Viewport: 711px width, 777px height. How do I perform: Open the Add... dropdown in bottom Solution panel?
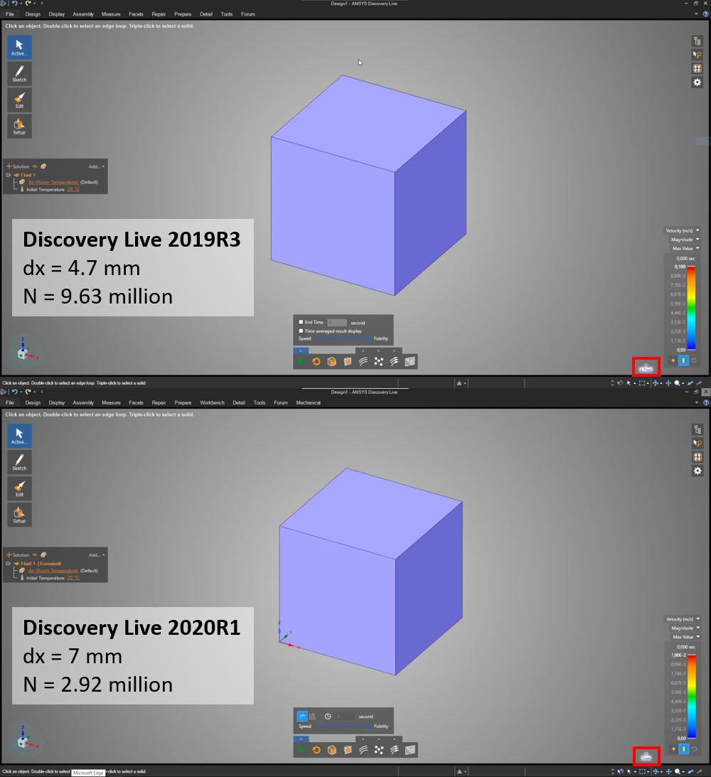click(97, 555)
